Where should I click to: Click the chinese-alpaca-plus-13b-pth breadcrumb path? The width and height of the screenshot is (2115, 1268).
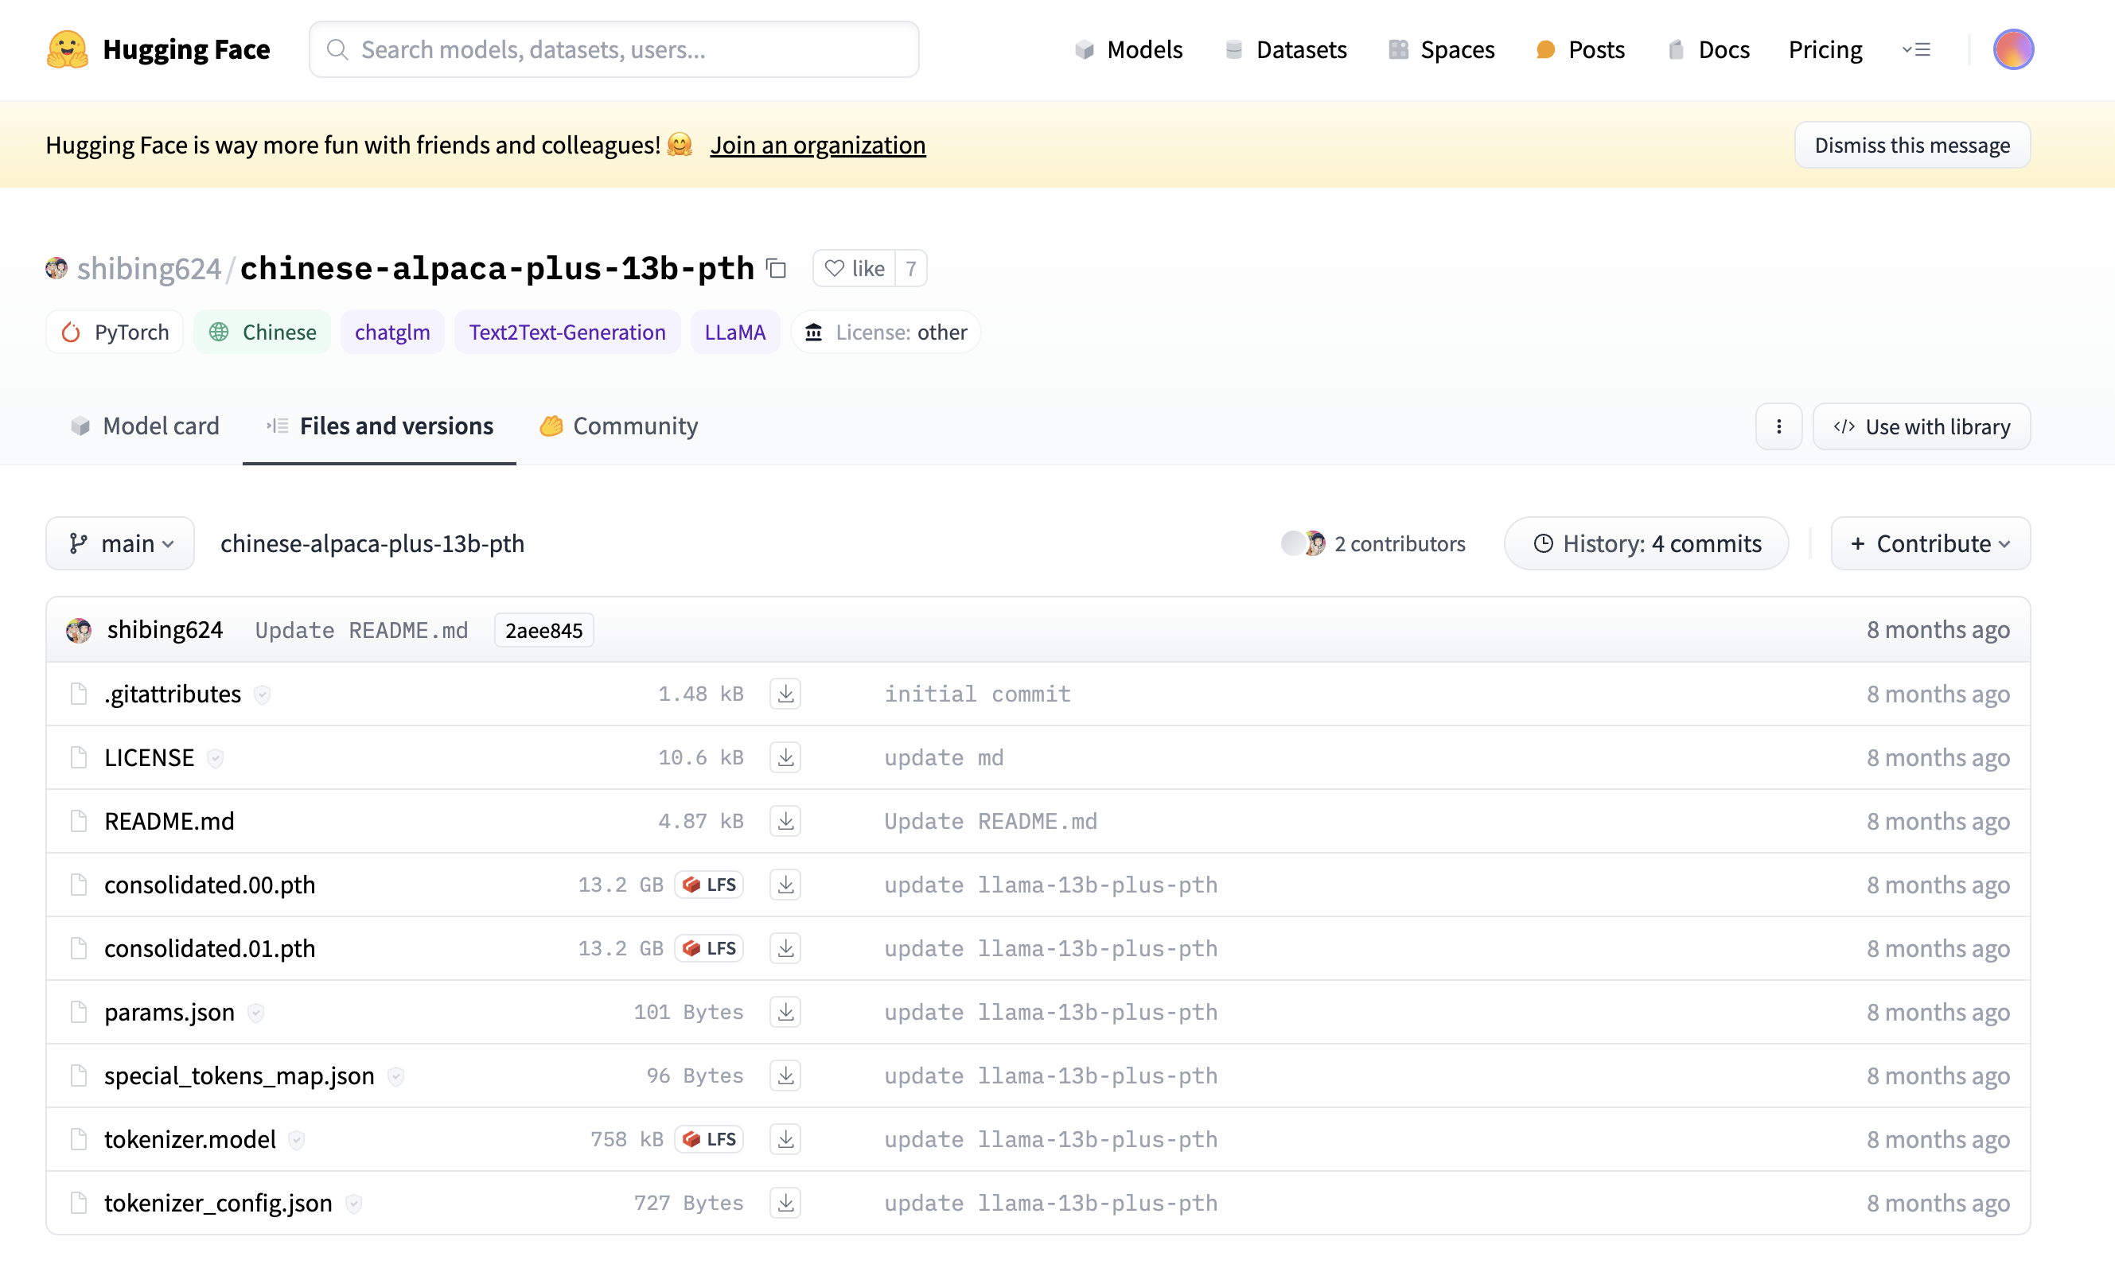coord(372,543)
